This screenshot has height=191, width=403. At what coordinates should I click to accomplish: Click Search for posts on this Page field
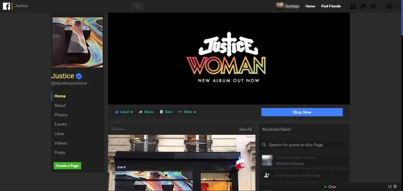click(304, 145)
